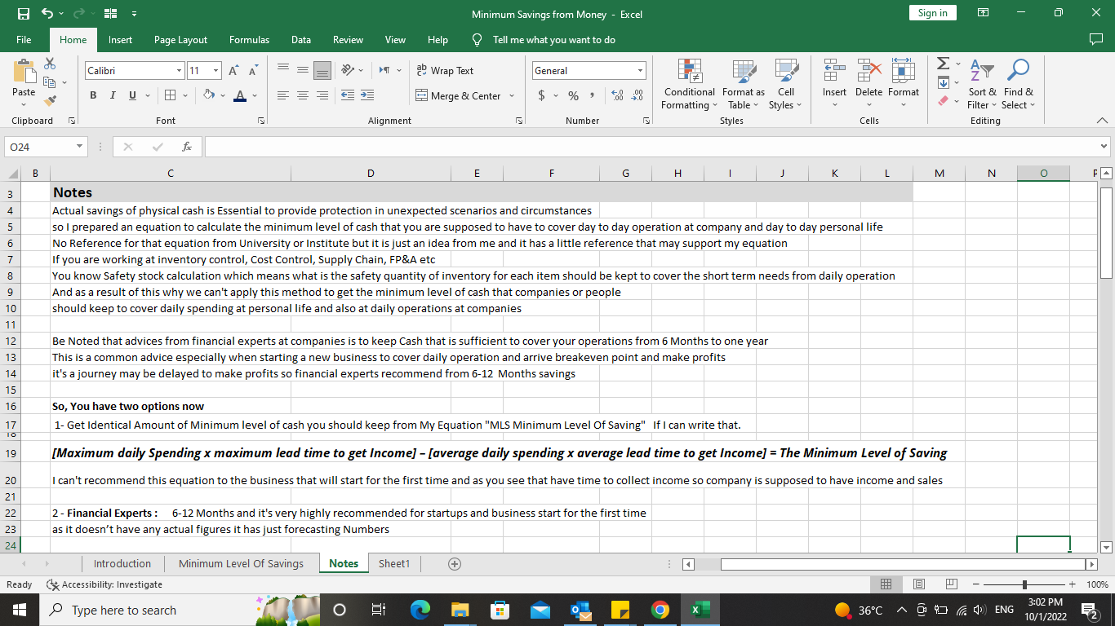Click the Sign in button
Screen dimensions: 1115x626
(932, 13)
